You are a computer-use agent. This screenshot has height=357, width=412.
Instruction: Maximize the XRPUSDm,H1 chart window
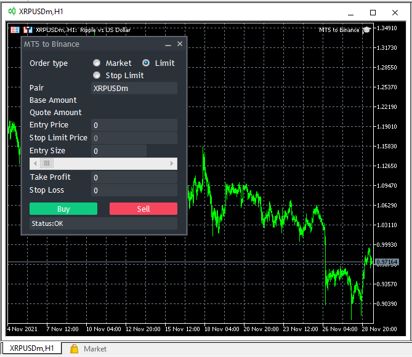click(373, 12)
